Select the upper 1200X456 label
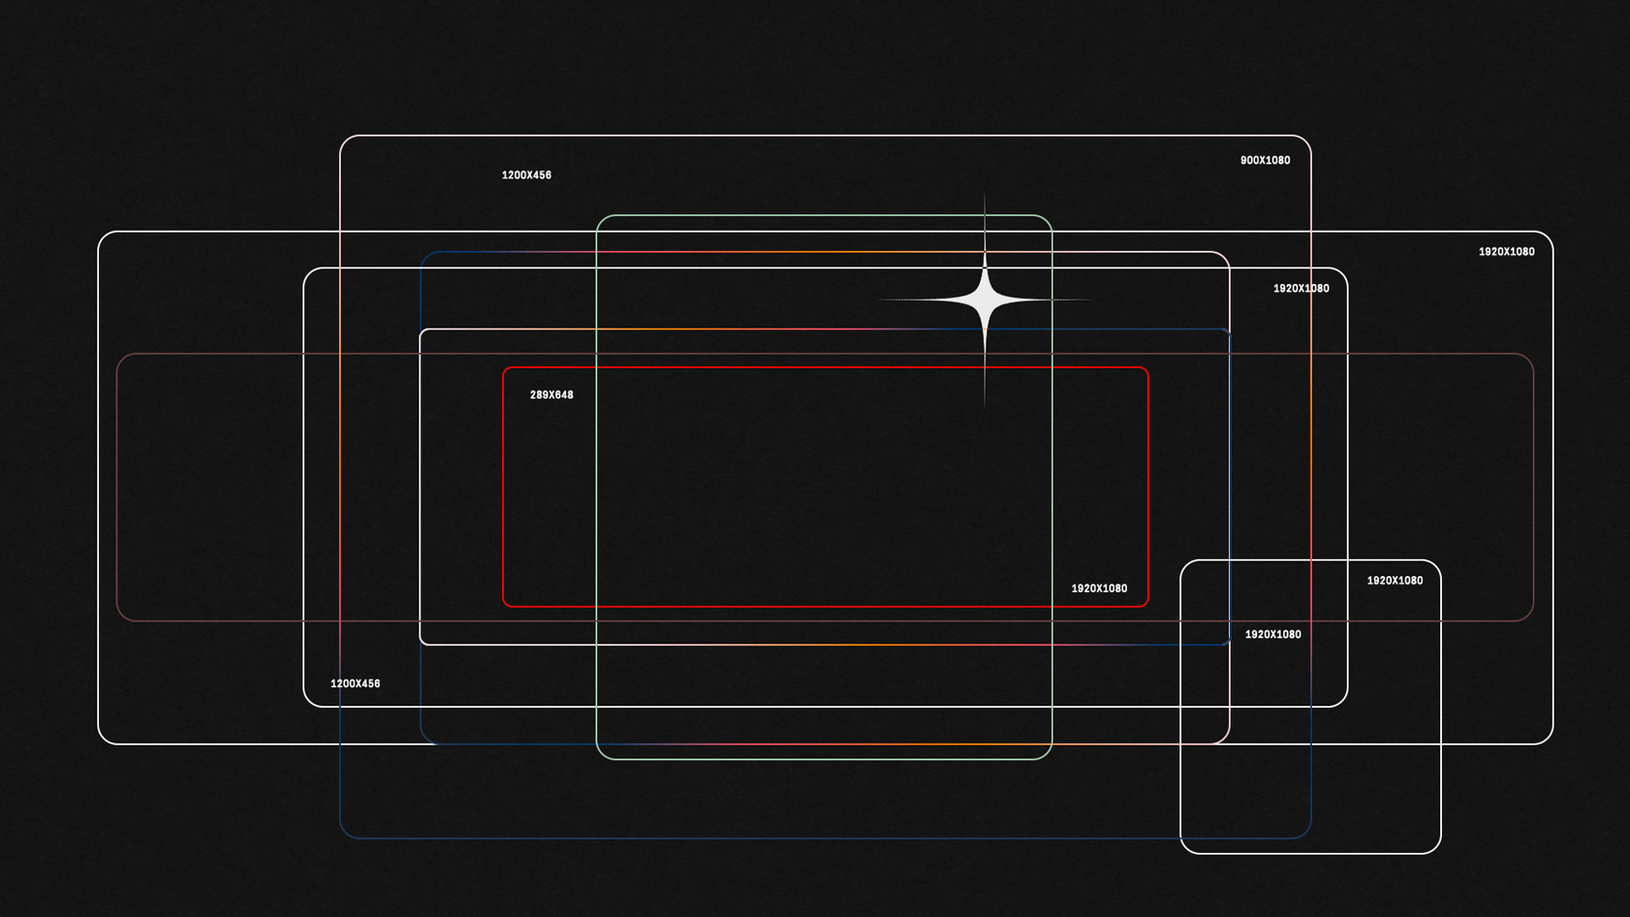1630x917 pixels. click(526, 175)
